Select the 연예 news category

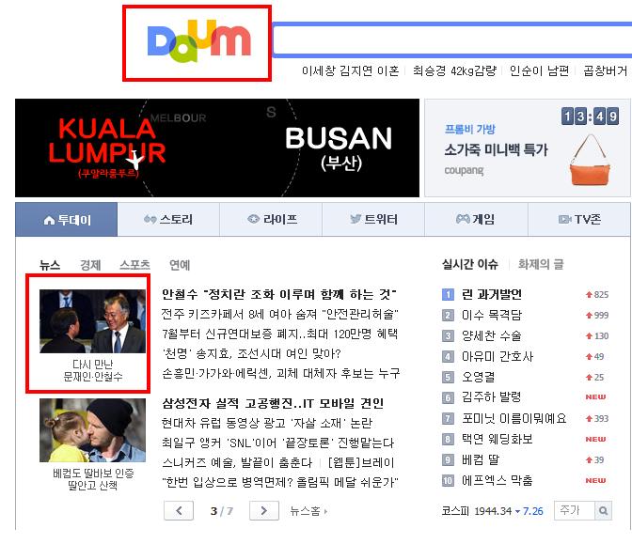[x=180, y=265]
